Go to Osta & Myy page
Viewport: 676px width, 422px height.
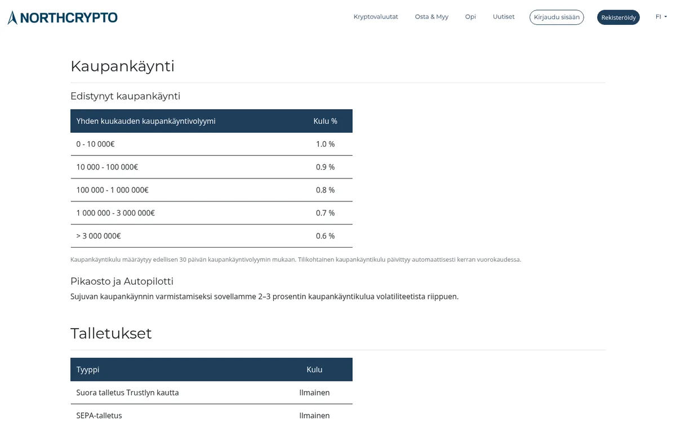[x=432, y=17]
